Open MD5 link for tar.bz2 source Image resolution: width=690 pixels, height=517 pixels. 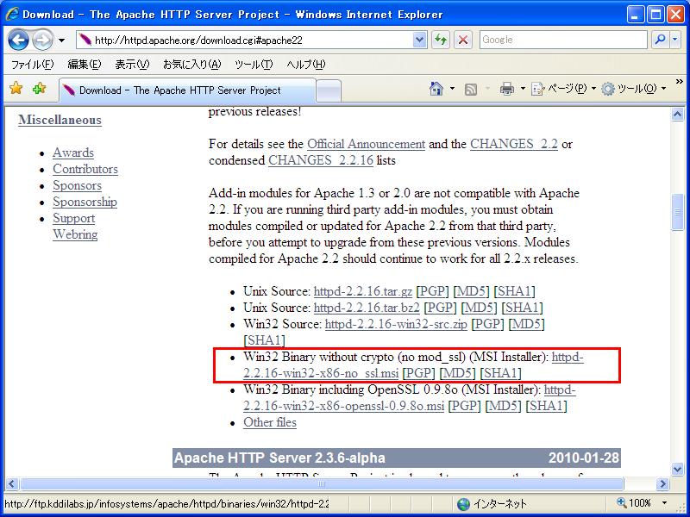[479, 308]
